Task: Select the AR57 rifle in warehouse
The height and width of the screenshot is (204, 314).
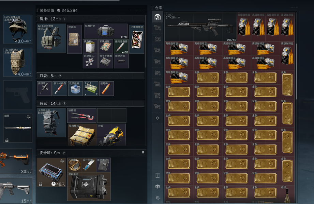Action: (x=201, y=27)
